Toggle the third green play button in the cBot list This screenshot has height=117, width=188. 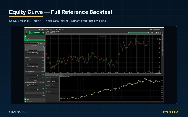(x=43, y=60)
